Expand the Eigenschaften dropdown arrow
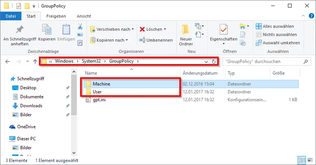 pyautogui.click(x=224, y=44)
